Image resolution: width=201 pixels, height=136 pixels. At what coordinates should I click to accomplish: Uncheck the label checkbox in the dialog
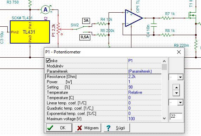click(48, 60)
